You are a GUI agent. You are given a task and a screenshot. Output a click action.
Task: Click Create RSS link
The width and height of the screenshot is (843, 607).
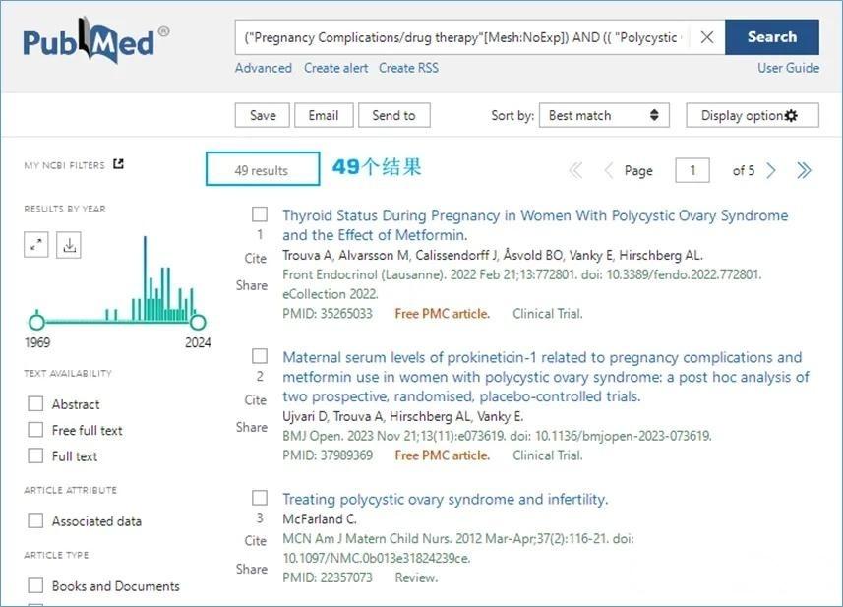[408, 68]
